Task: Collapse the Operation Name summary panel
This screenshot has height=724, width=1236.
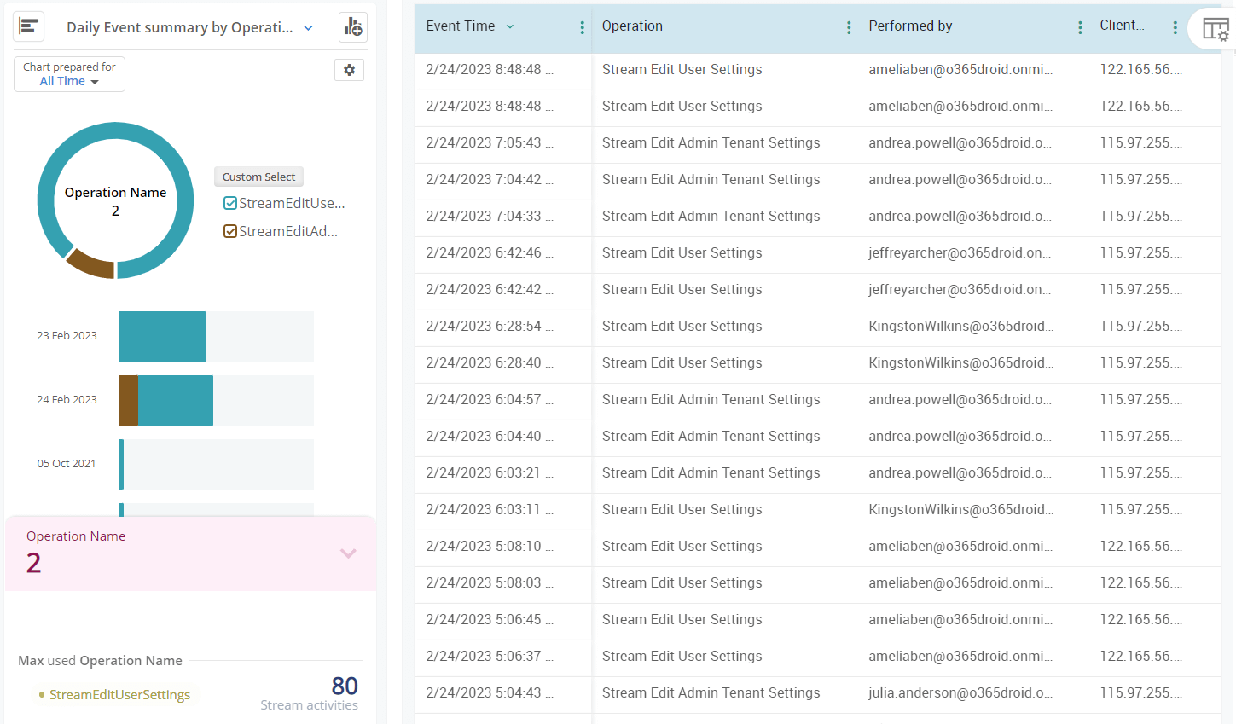Action: coord(348,553)
